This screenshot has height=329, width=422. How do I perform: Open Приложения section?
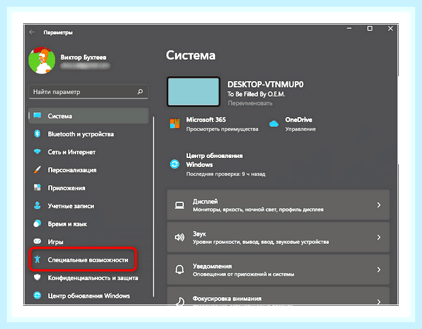67,188
